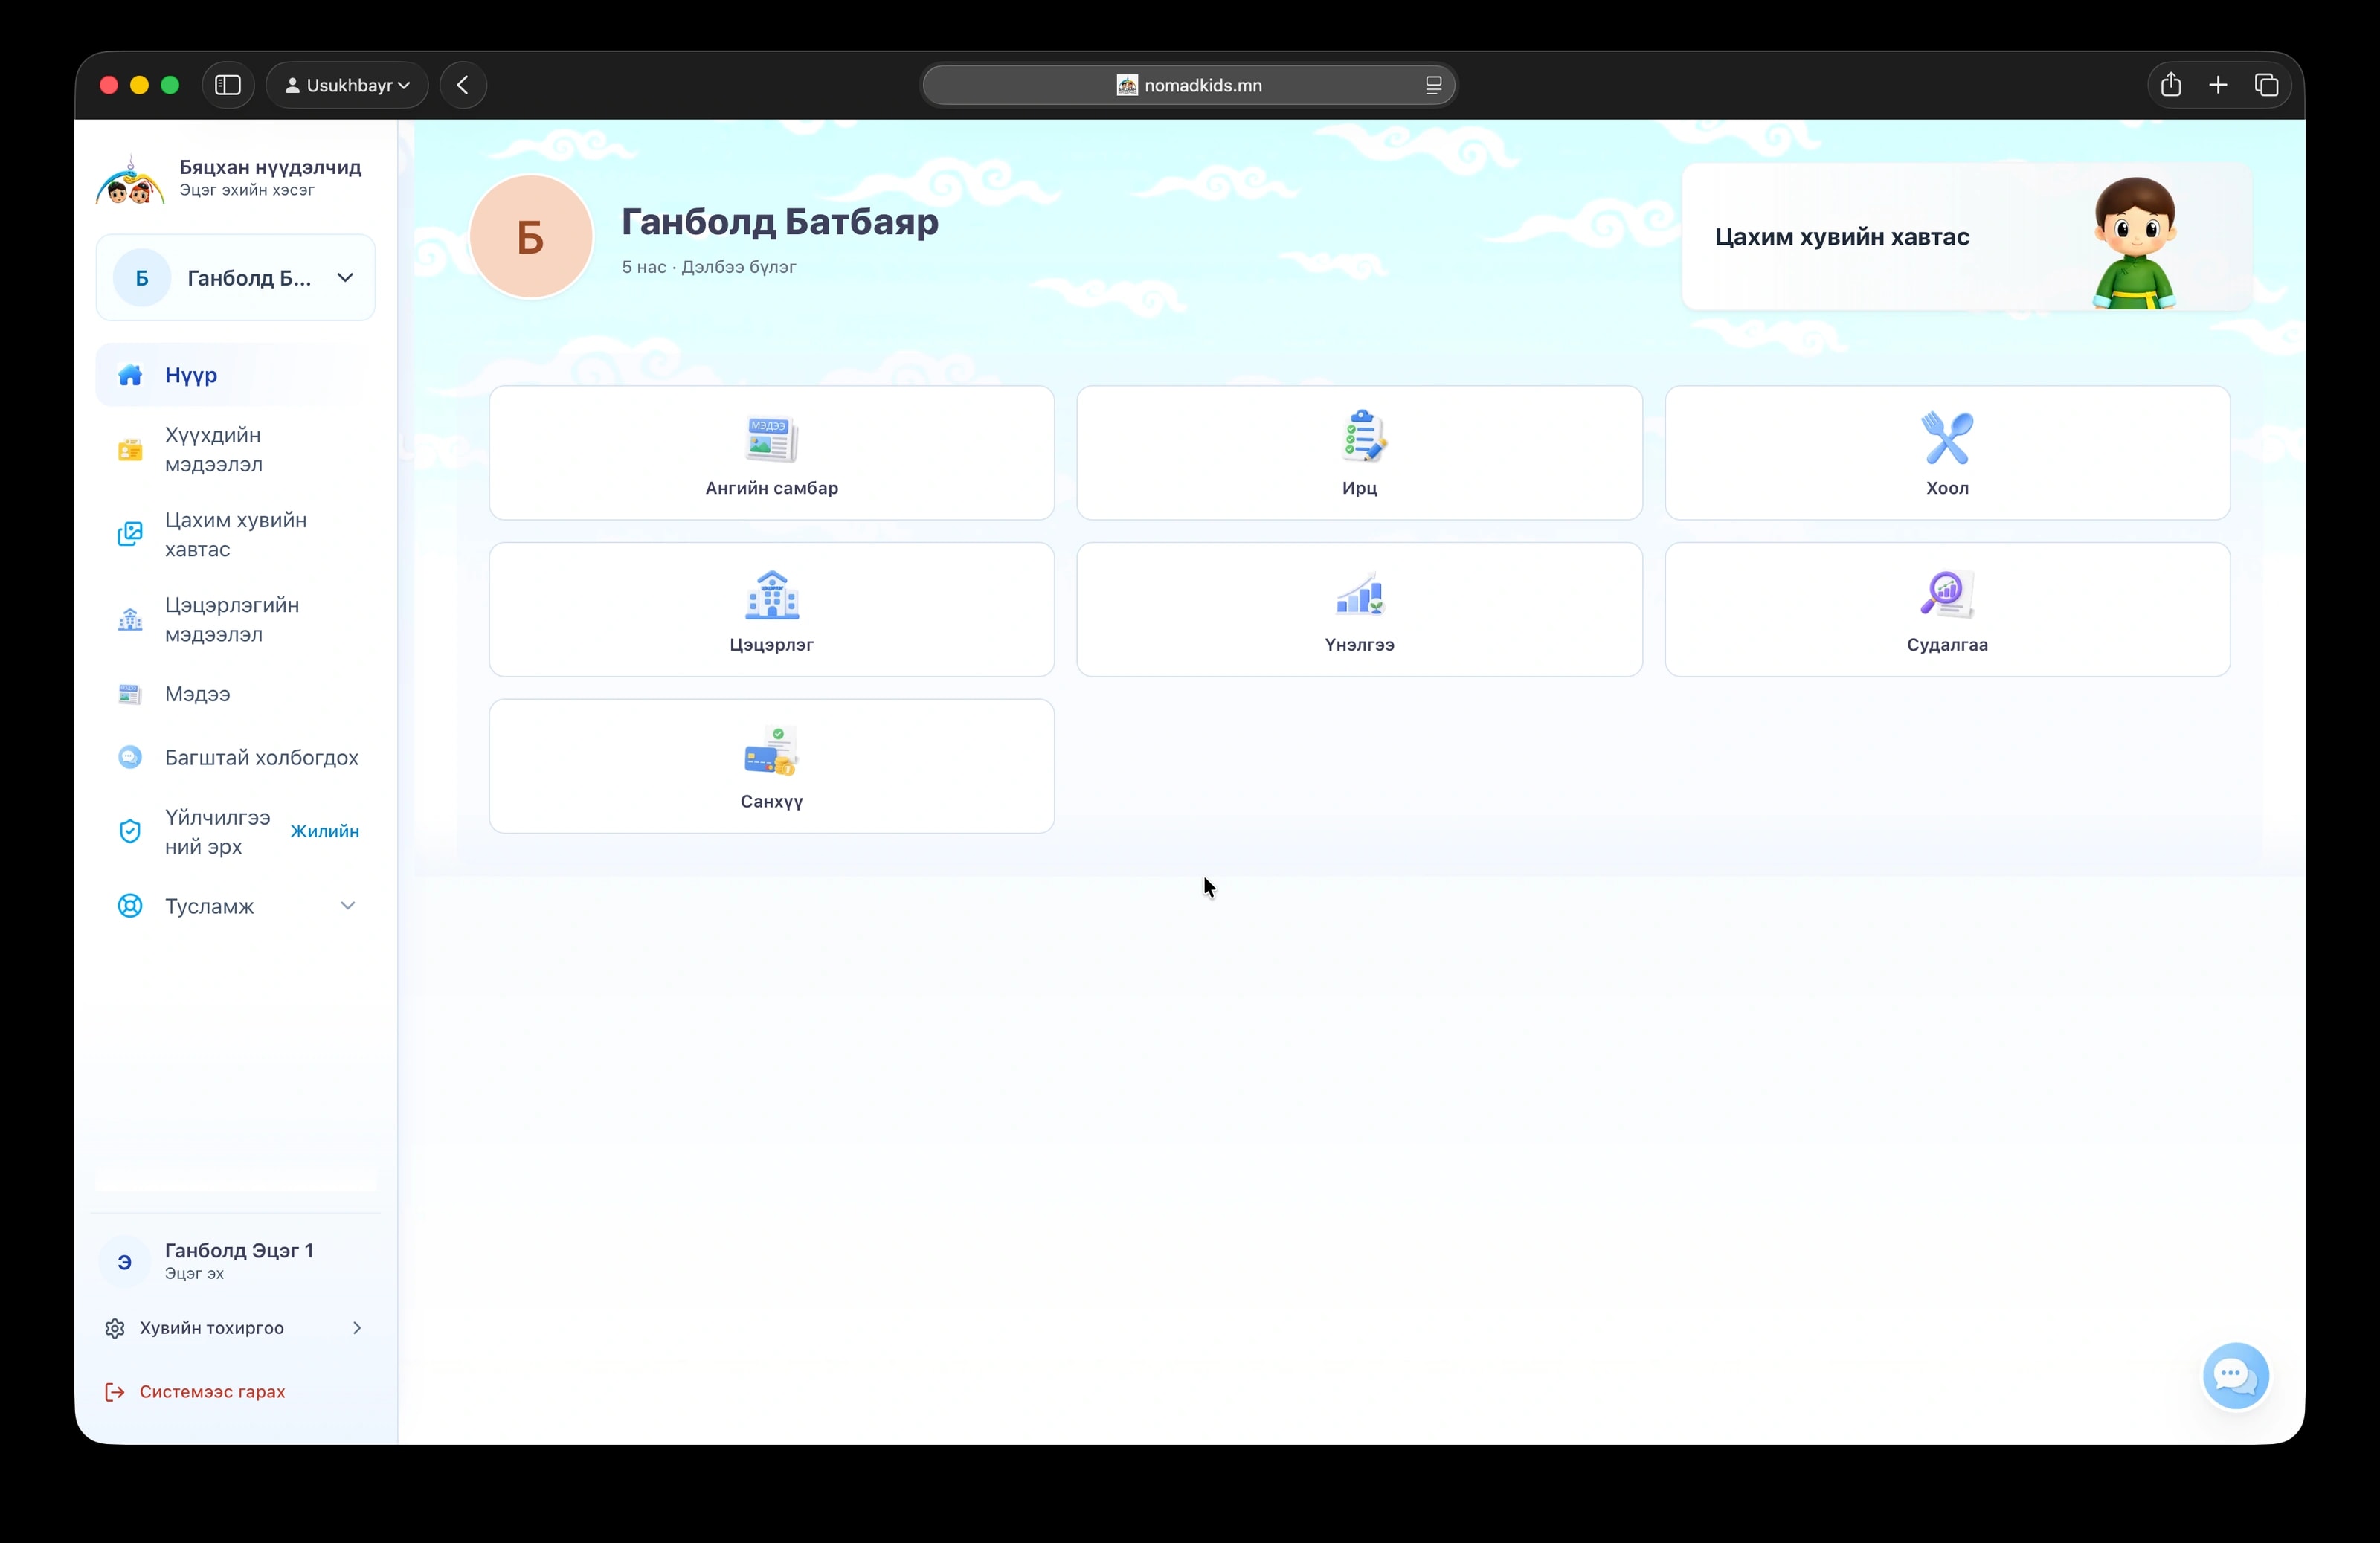
Task: Select Нүүр in the sidebar
Action: pos(236,375)
